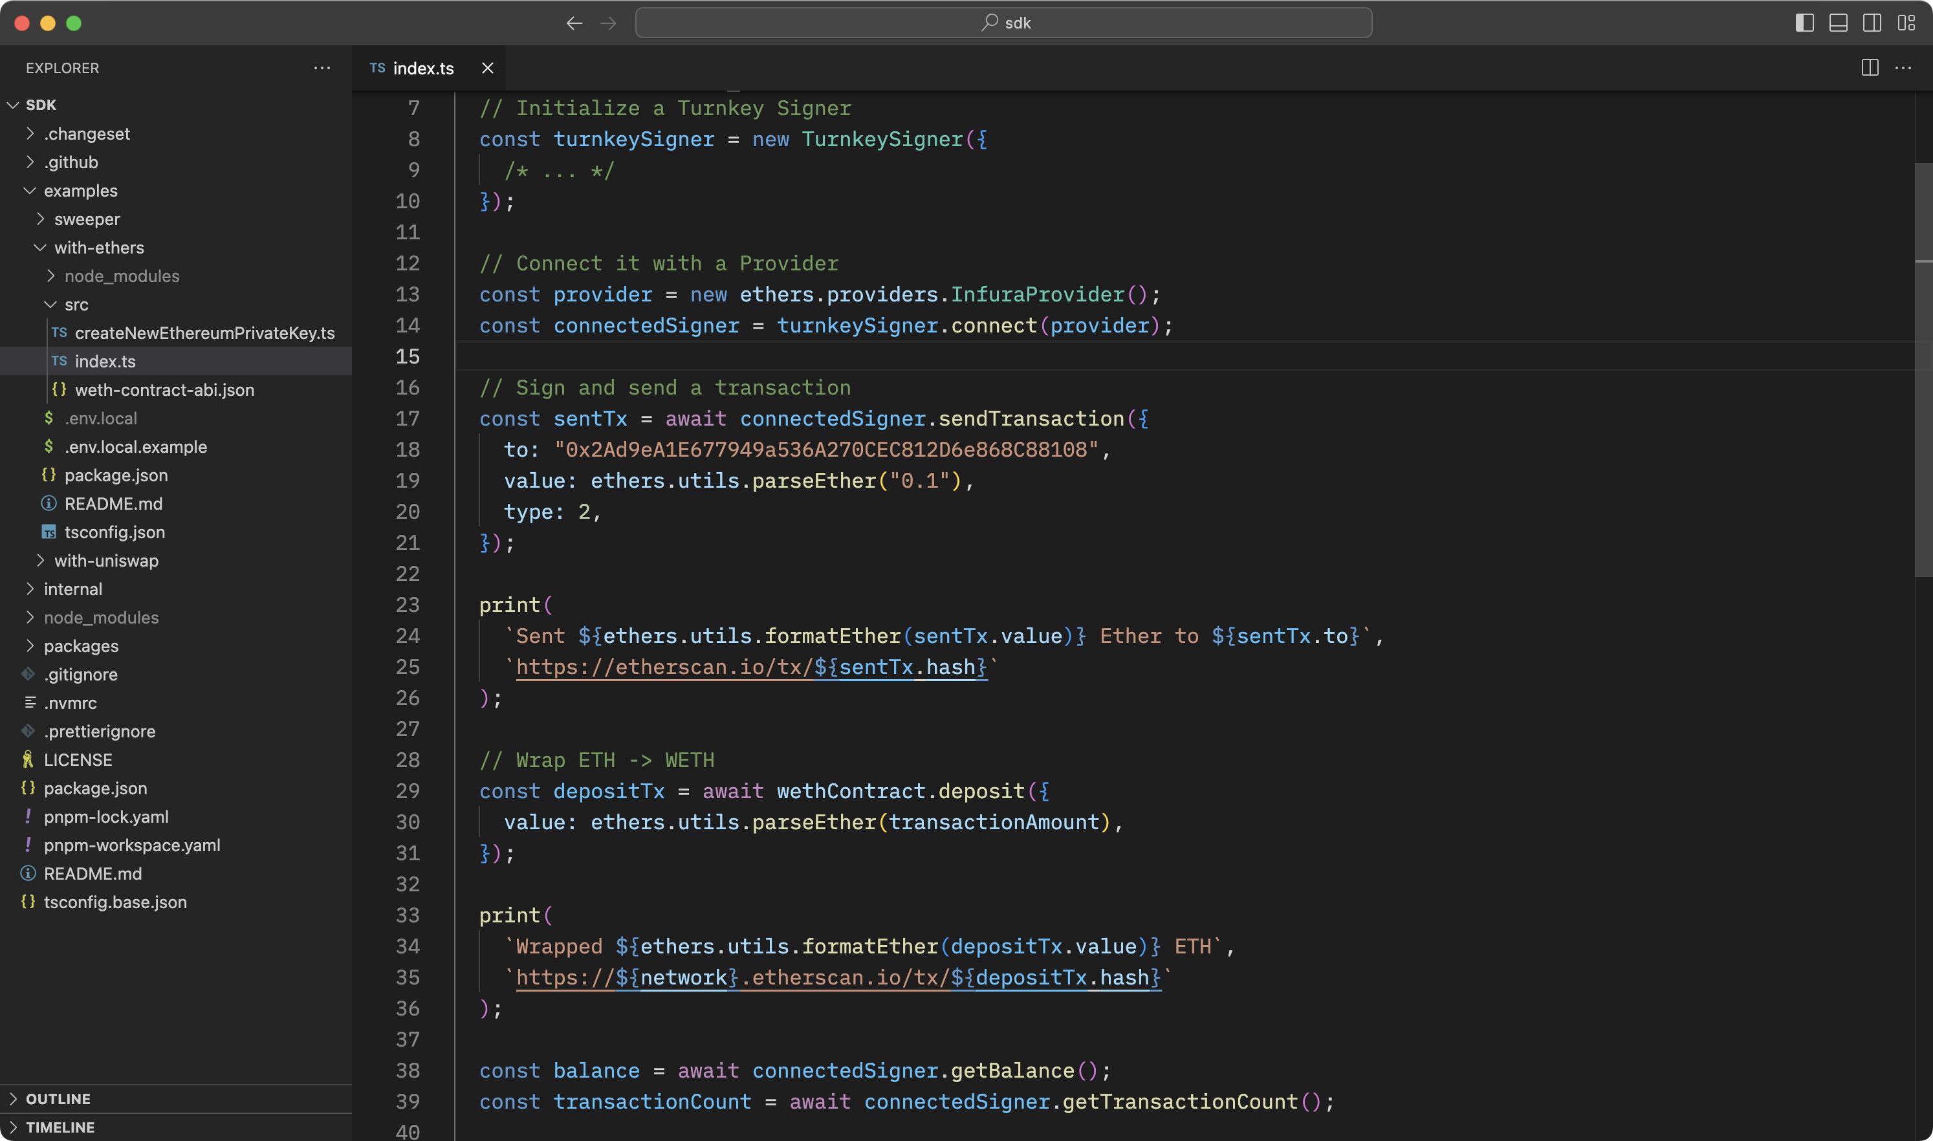This screenshot has height=1141, width=1933.
Task: Open createNewEthereumPrivateKey.ts file
Action: 204,333
